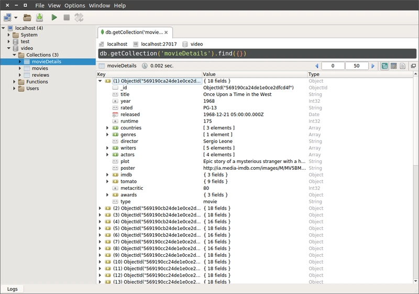Open the Options menu
The height and width of the screenshot is (294, 419).
pos(74,5)
